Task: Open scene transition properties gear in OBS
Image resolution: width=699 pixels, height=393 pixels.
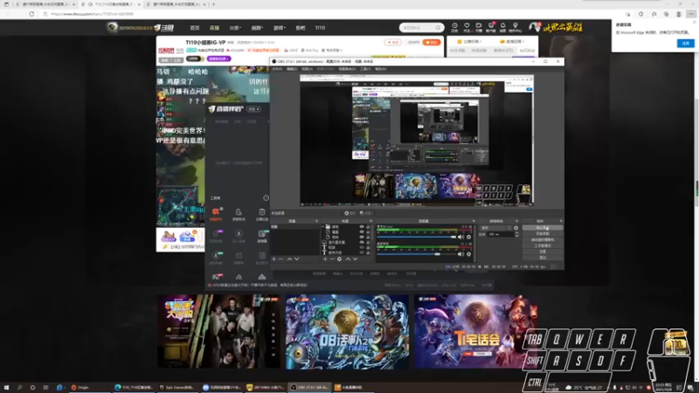Action: 516,228
